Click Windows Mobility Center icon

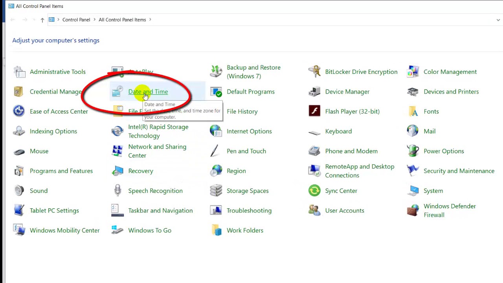(19, 230)
